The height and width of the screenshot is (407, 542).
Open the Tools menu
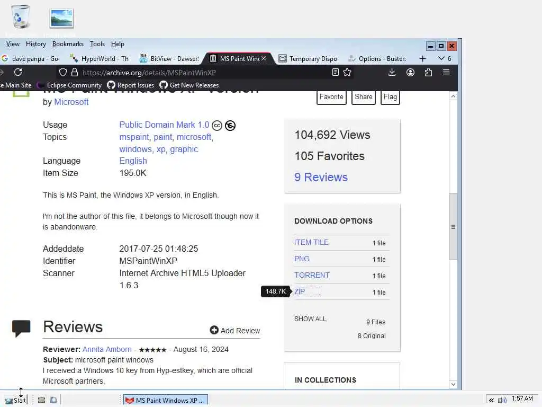(x=97, y=44)
